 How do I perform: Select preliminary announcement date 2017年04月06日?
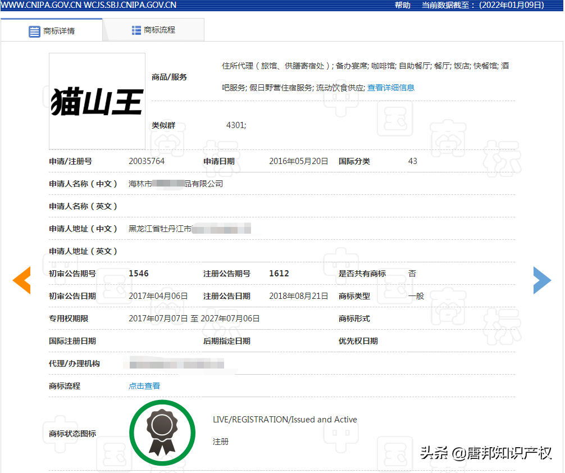coord(158,296)
